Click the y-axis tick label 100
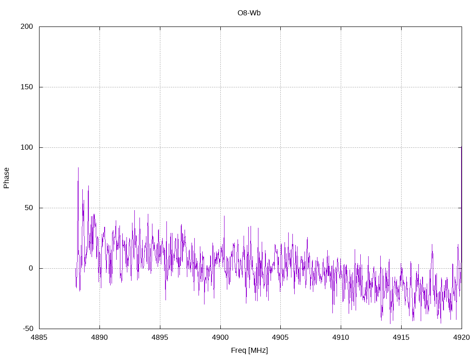476x357 pixels. (x=26, y=147)
